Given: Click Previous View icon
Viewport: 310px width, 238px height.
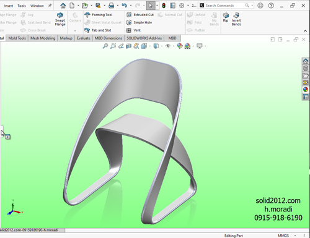Looking at the screenshot, I should point(121,46).
